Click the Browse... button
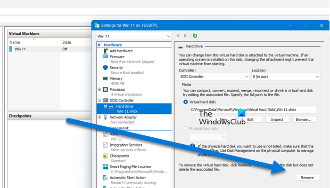Image resolution: width=330 pixels, height=188 pixels. (x=304, y=119)
